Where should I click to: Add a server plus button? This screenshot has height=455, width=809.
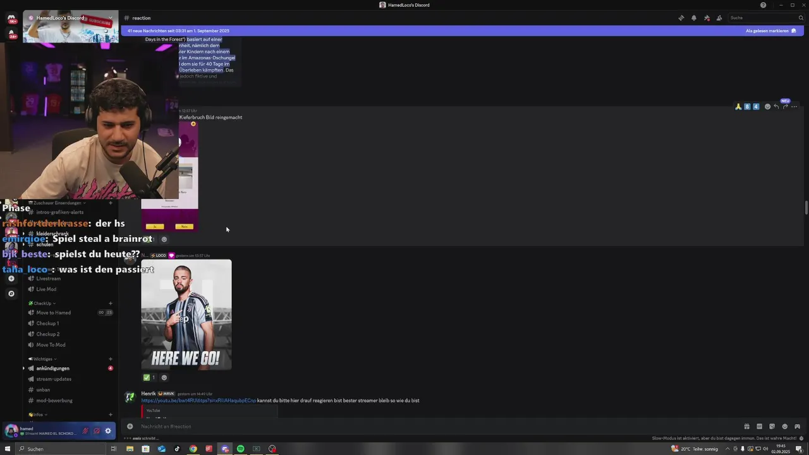pyautogui.click(x=11, y=279)
